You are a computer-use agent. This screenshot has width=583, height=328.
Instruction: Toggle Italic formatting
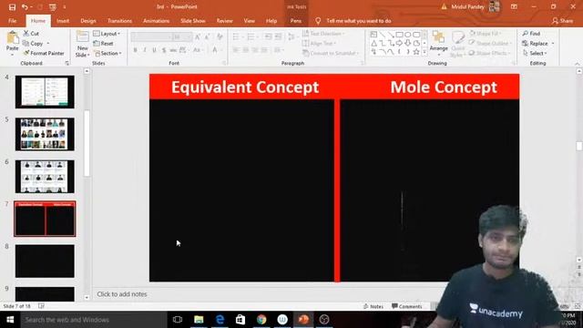tap(145, 50)
